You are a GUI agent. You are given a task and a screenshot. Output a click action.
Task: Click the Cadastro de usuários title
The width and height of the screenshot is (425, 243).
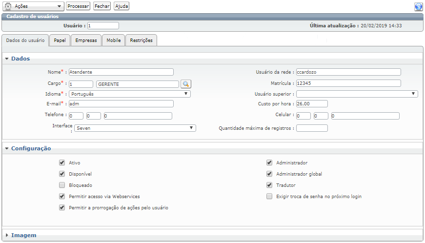(33, 16)
